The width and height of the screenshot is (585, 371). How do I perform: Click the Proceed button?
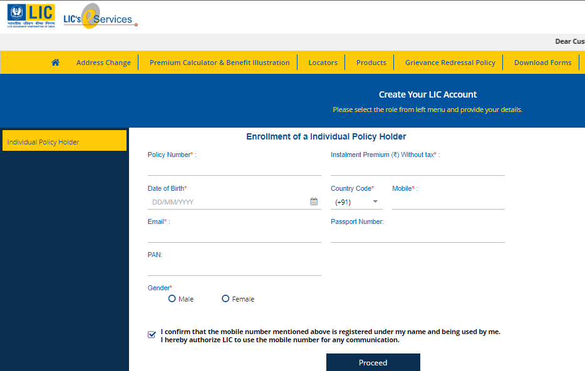[x=373, y=362]
